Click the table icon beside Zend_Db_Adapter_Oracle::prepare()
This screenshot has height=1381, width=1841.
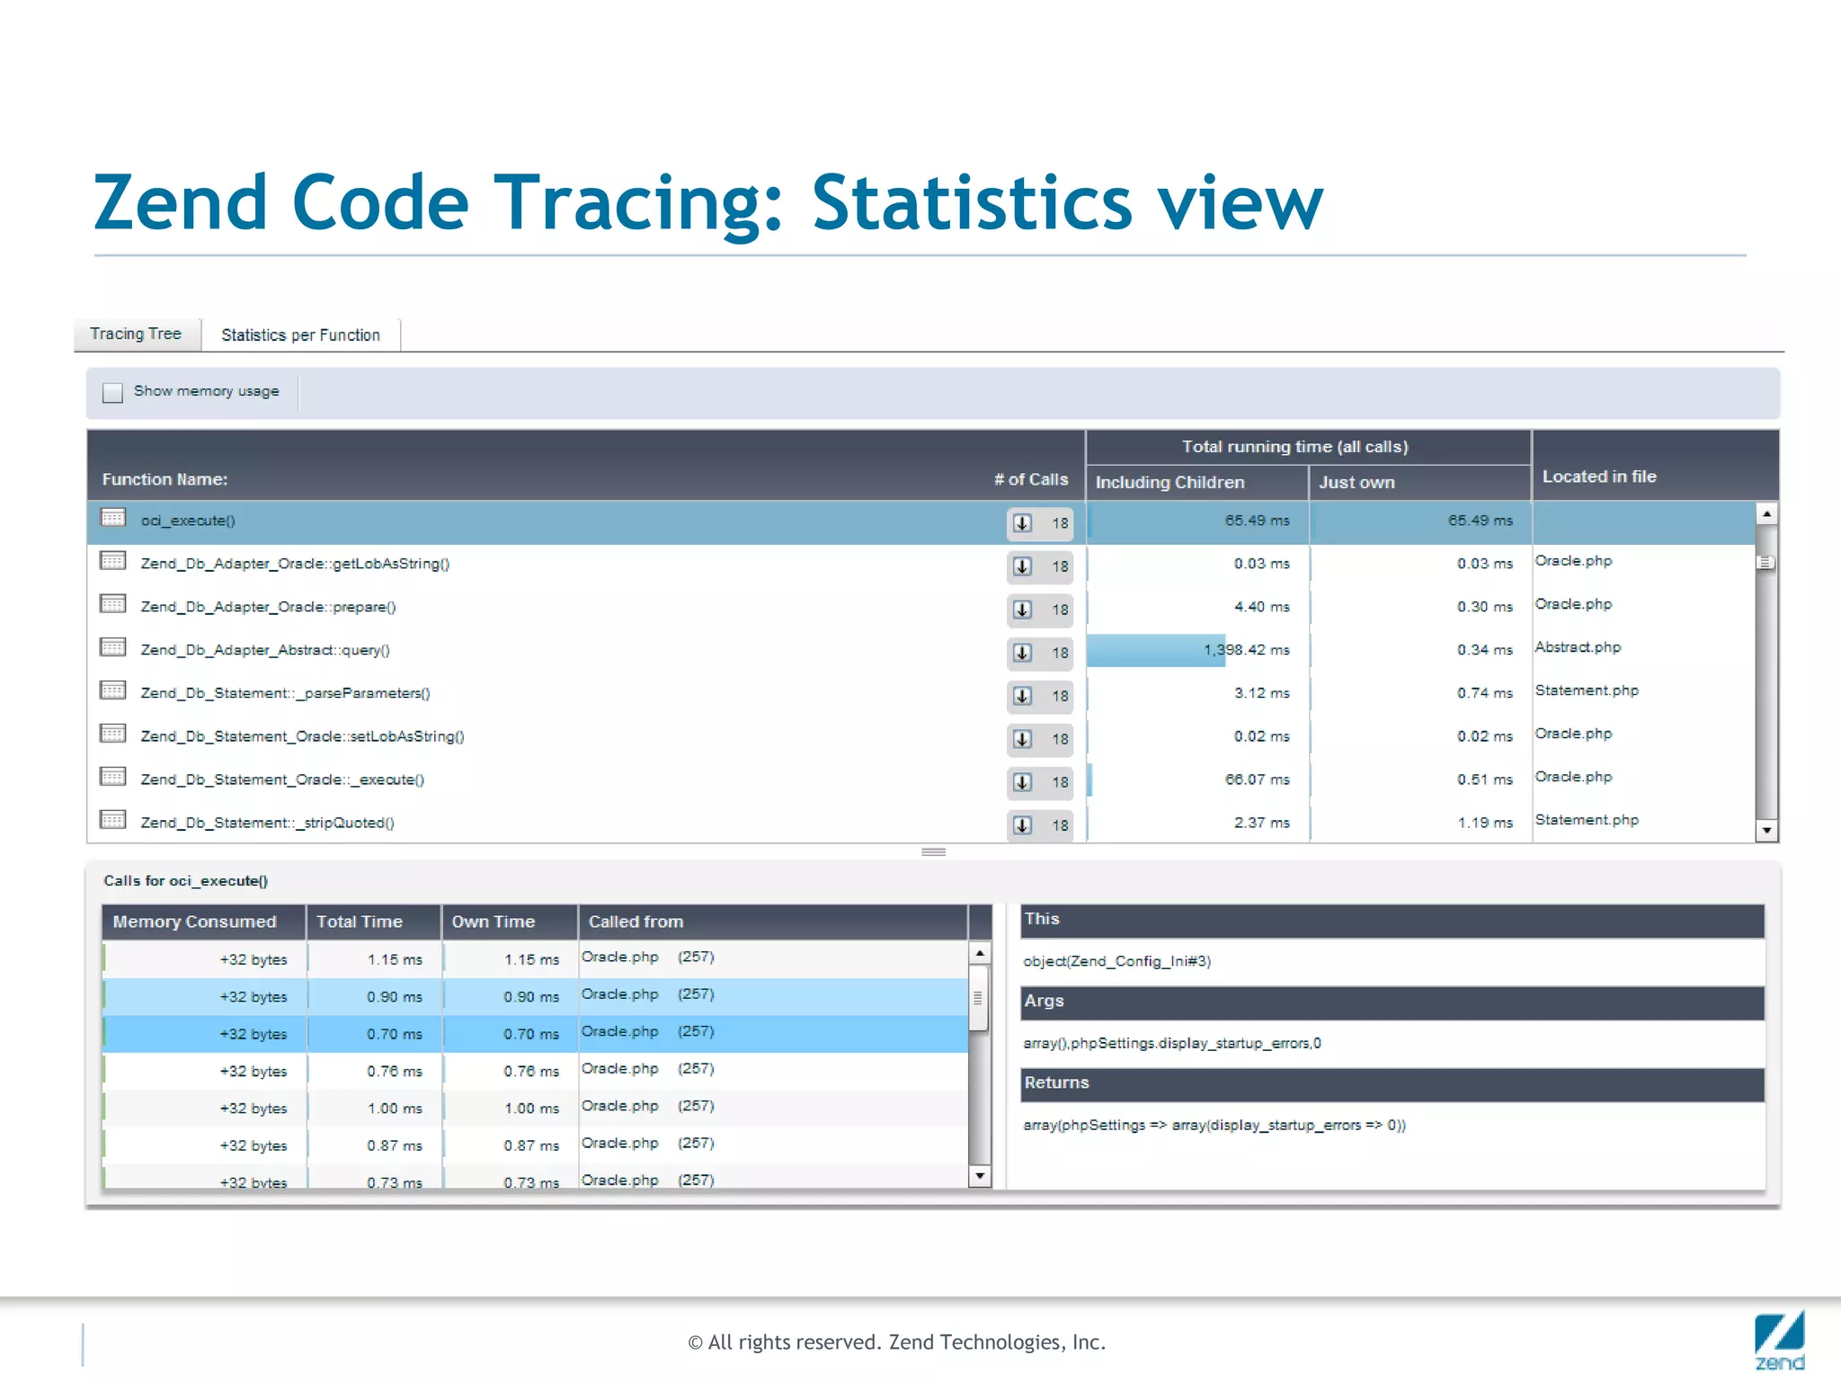point(113,604)
